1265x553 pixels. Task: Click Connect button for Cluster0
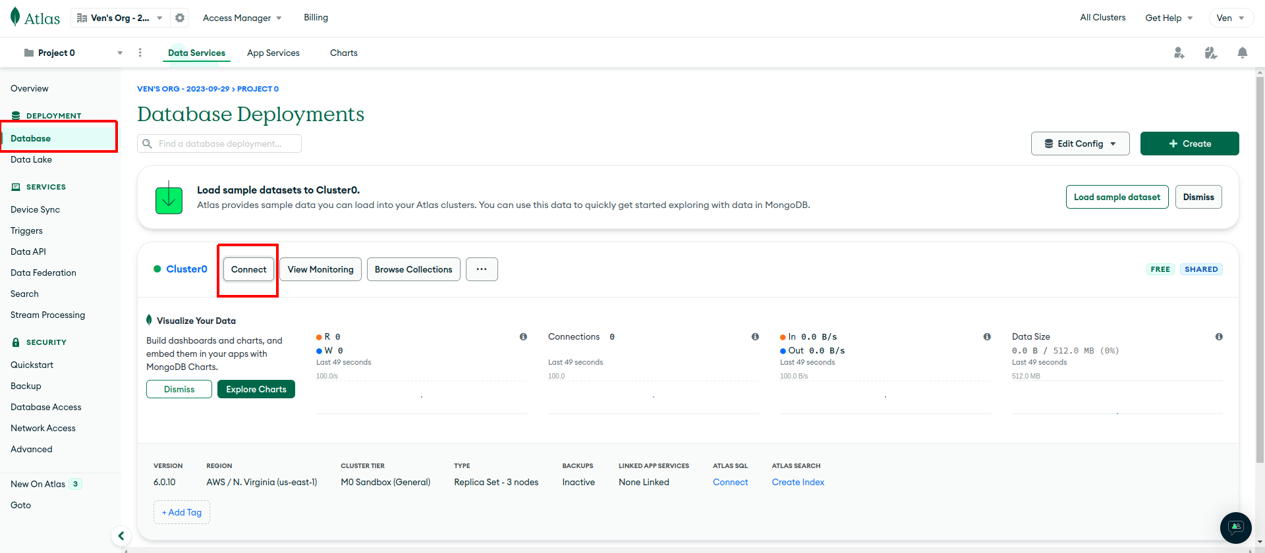coord(248,269)
